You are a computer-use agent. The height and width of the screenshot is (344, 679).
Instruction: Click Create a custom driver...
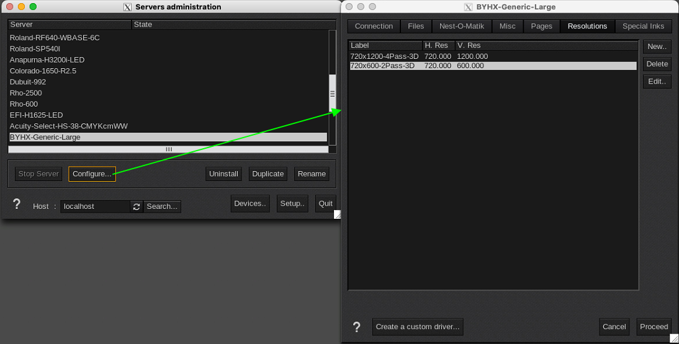pyautogui.click(x=418, y=327)
